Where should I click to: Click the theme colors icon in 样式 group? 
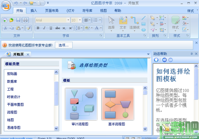click(x=184, y=18)
